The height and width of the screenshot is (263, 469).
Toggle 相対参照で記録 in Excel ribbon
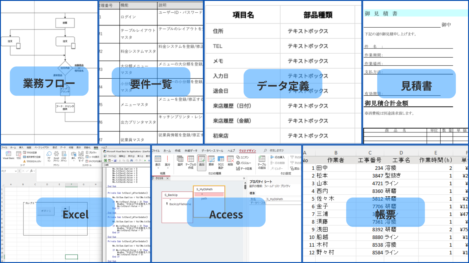[32, 157]
